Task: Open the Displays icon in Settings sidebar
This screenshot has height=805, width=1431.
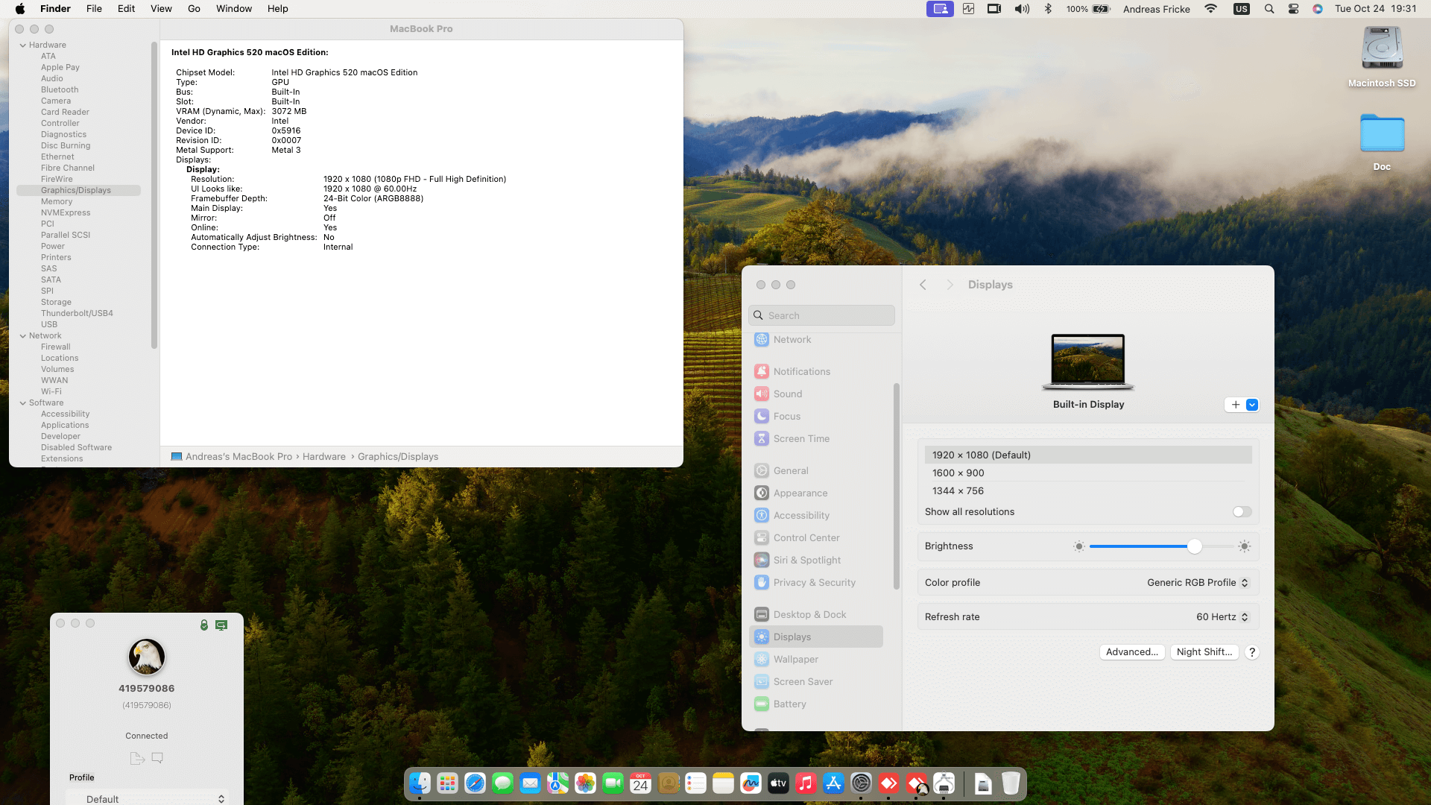Action: [761, 637]
